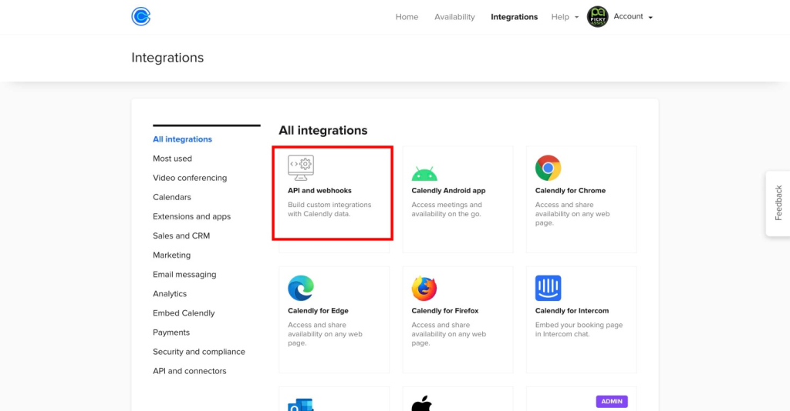
Task: Open the API and webhooks title
Action: pyautogui.click(x=319, y=190)
